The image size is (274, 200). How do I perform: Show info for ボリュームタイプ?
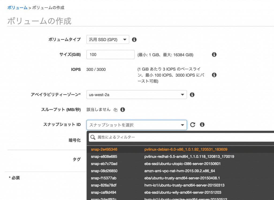point(134,40)
